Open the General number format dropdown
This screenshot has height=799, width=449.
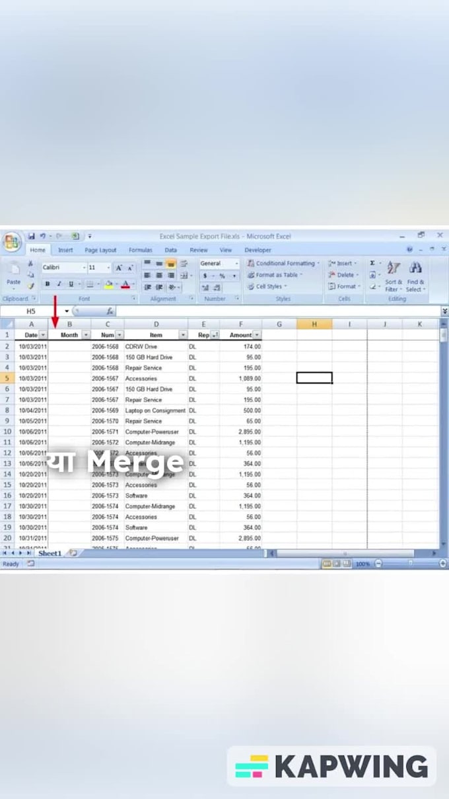[x=236, y=263]
